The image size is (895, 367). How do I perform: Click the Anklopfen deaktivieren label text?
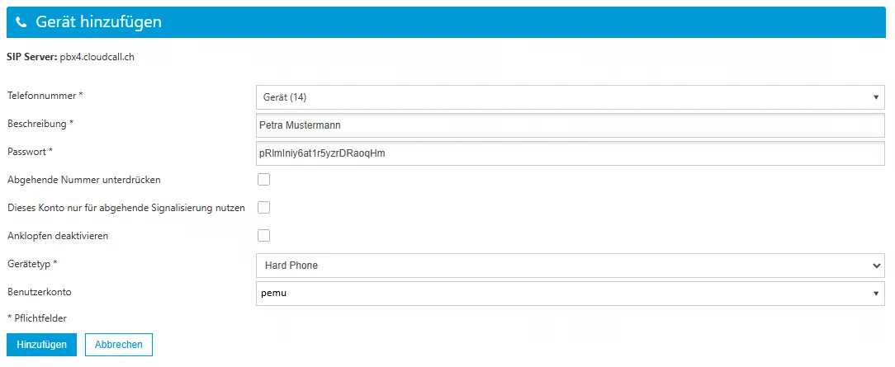click(57, 236)
